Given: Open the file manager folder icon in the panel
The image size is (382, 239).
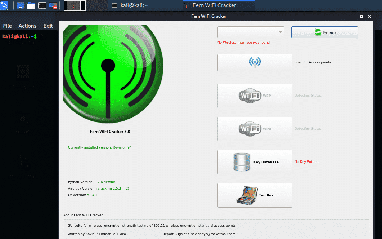Looking at the screenshot, I should [31, 5].
